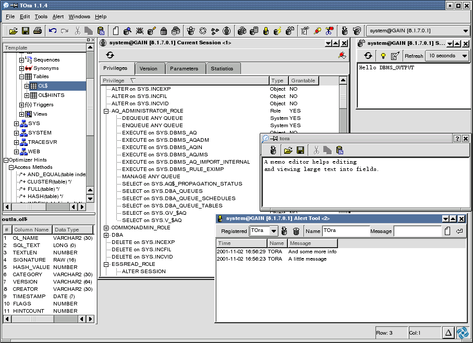Click the blank page icon next to Message field

447,231
